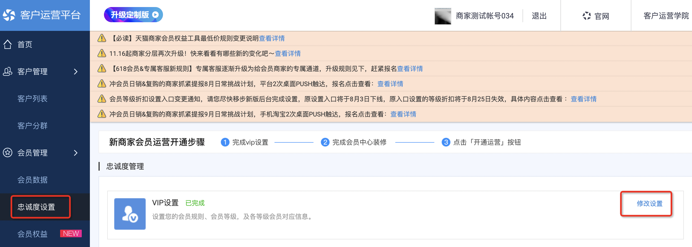Click warning icon beside 9月日常挑战计划 notice
Screen dimensions: 692x247
(102, 114)
